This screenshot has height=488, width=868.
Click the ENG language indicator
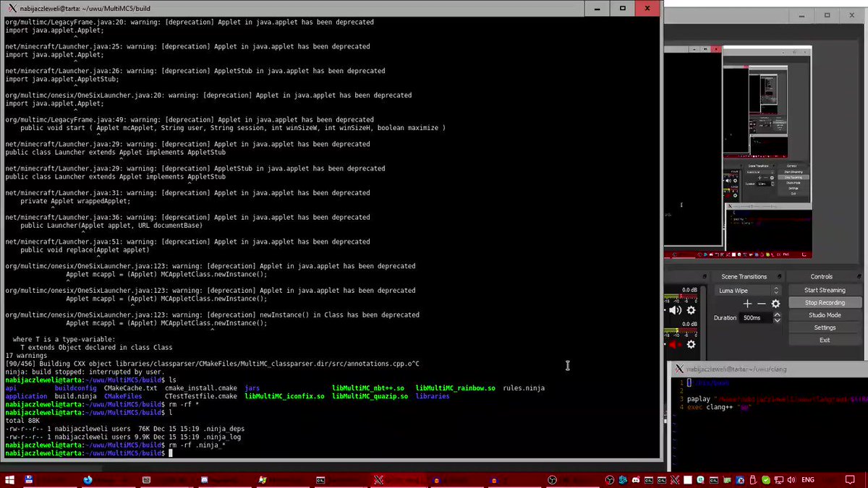808,479
